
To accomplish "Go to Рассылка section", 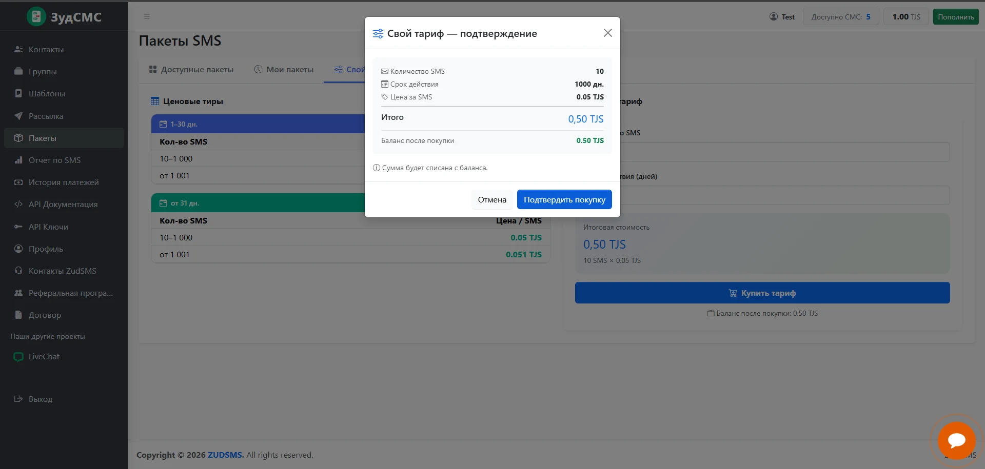I will click(x=64, y=116).
